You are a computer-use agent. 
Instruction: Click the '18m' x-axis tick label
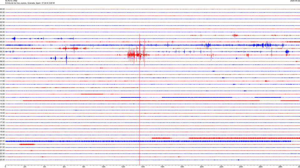(182, 167)
